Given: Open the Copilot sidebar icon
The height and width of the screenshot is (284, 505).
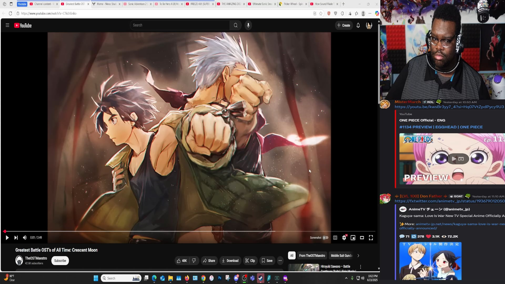Looking at the screenshot, I should [377, 13].
